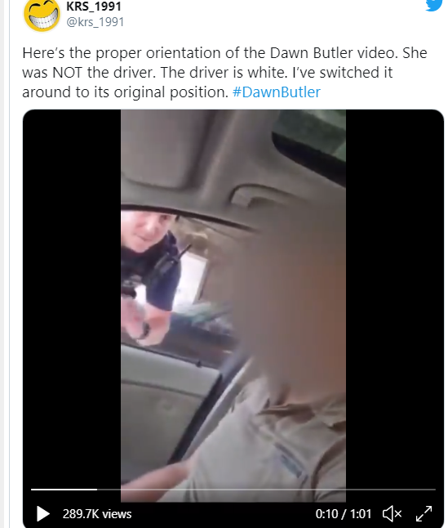Play the embedded tweet video
The width and height of the screenshot is (448, 528).
(43, 514)
